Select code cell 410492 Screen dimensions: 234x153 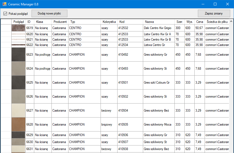click(123, 55)
